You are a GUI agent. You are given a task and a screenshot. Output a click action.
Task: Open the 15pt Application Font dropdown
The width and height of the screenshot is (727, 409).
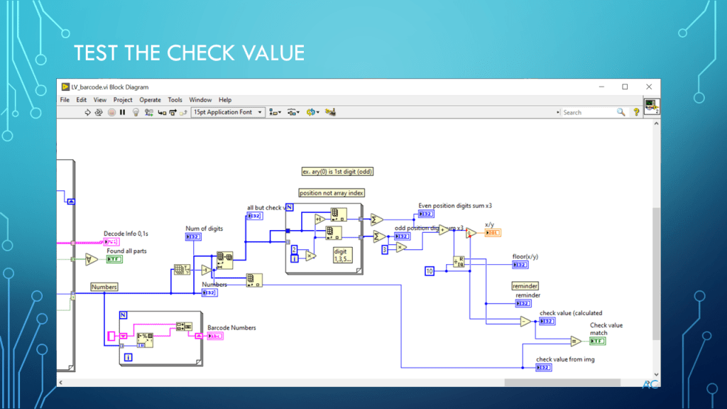click(227, 112)
